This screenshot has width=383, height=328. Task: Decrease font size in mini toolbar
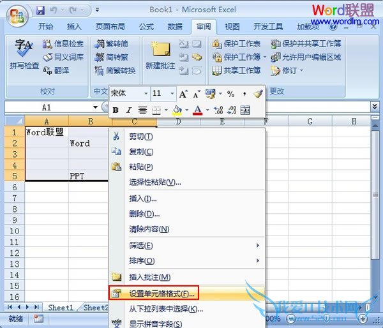(197, 94)
